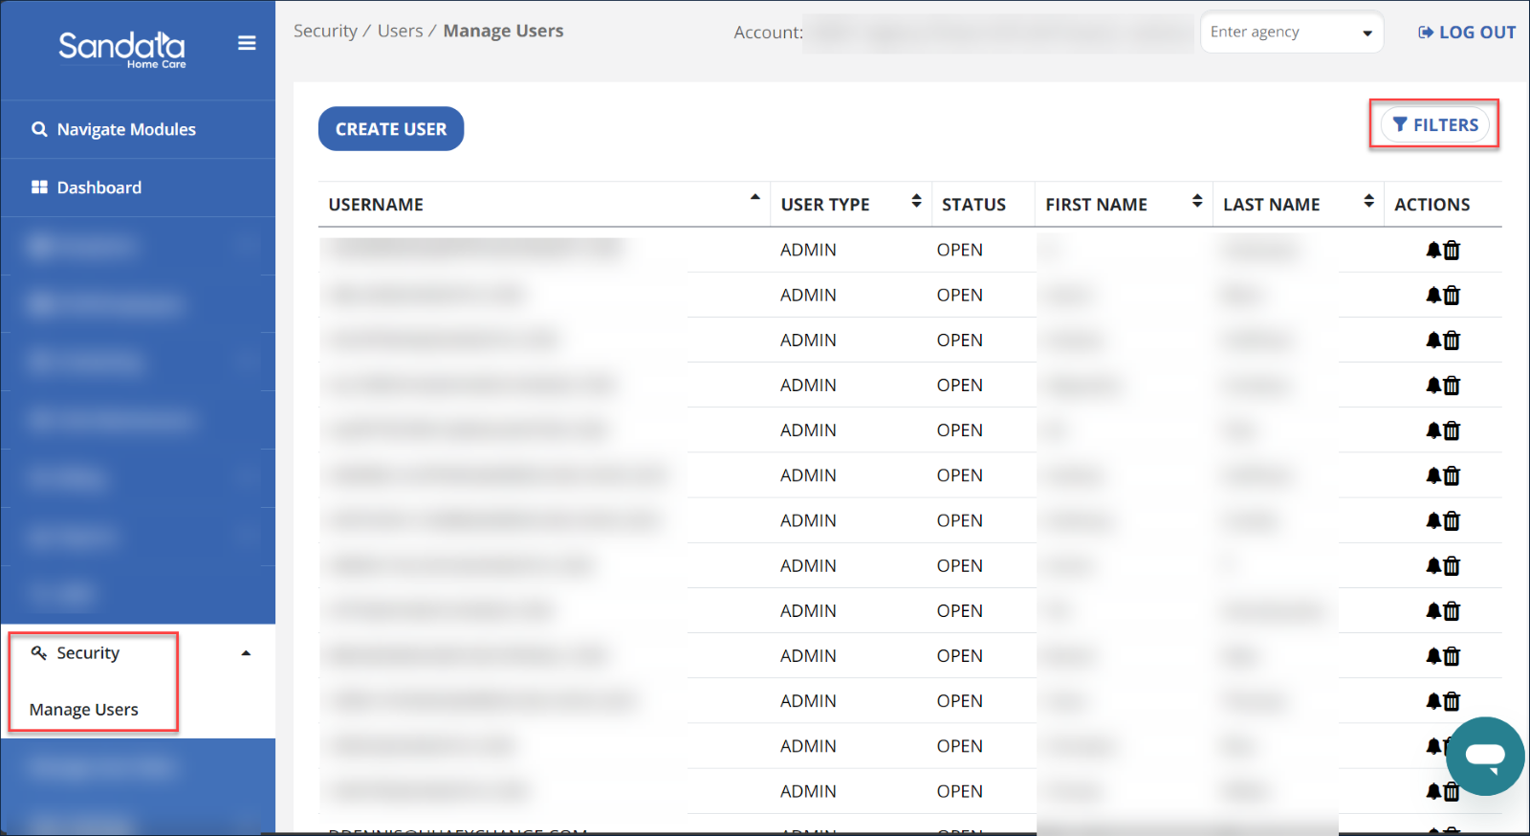The width and height of the screenshot is (1530, 836).
Task: Sort the table by Username column
Action: point(754,198)
